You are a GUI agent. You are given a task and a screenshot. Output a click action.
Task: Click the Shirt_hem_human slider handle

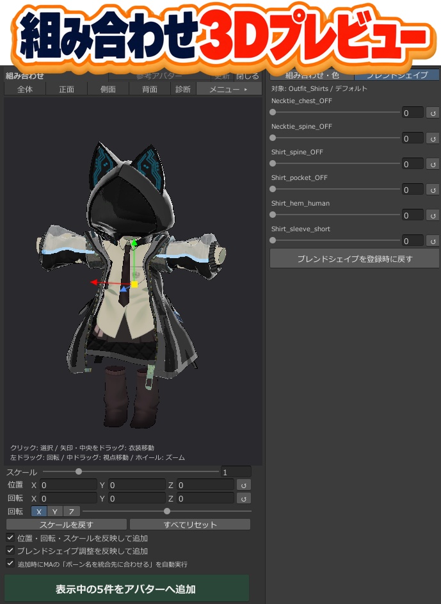tap(273, 215)
